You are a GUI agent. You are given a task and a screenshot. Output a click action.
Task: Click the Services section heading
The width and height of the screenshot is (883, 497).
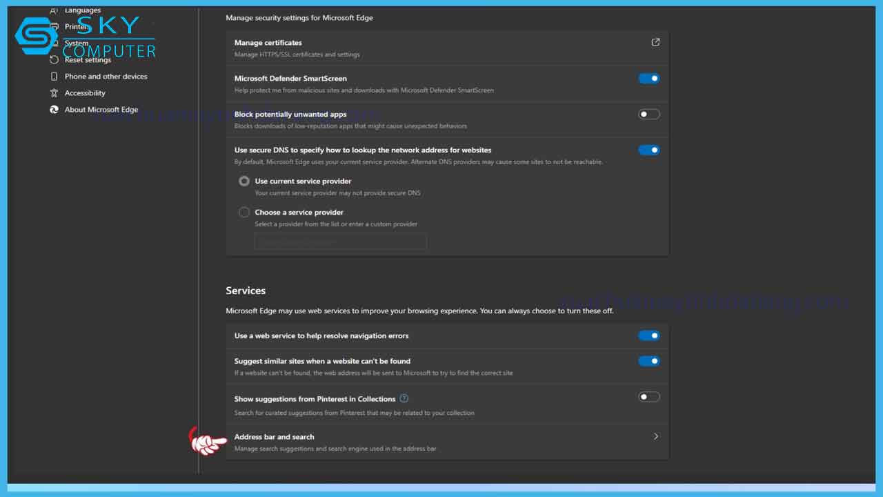tap(246, 291)
